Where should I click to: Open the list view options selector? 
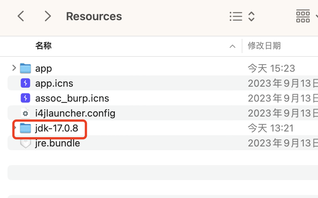click(x=242, y=16)
